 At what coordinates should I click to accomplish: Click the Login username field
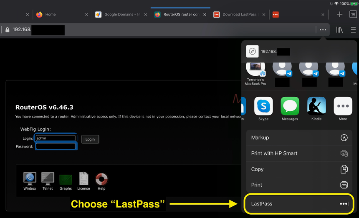click(56, 138)
